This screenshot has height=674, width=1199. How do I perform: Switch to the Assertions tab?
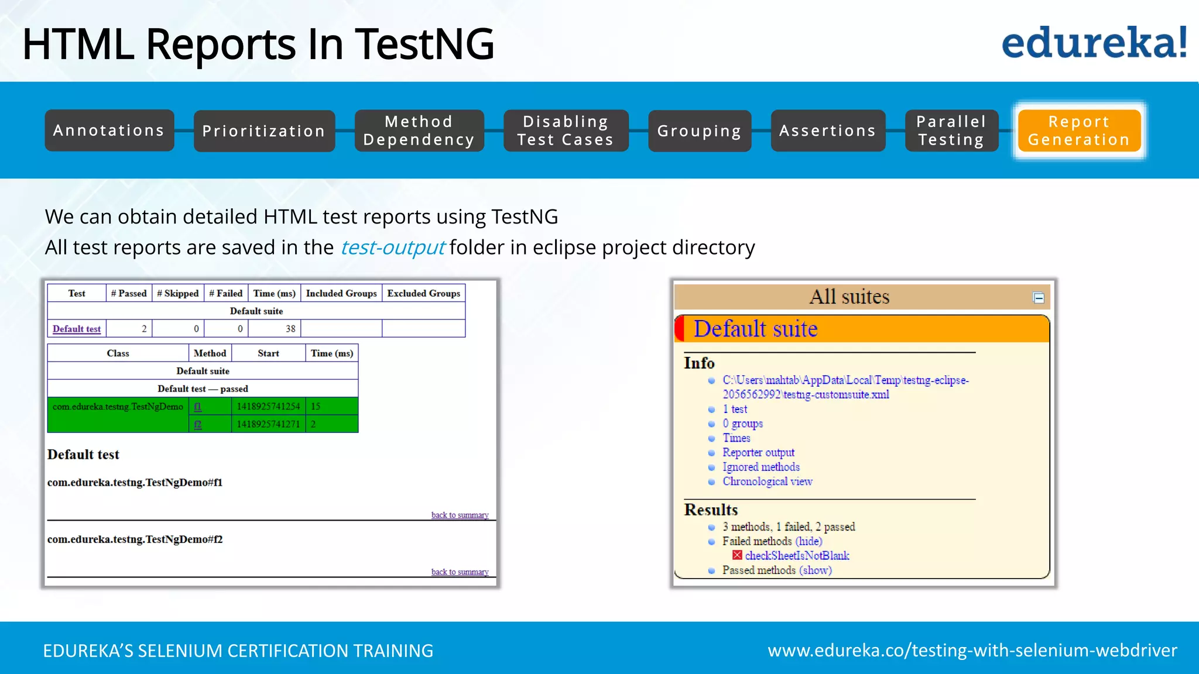pyautogui.click(x=828, y=130)
